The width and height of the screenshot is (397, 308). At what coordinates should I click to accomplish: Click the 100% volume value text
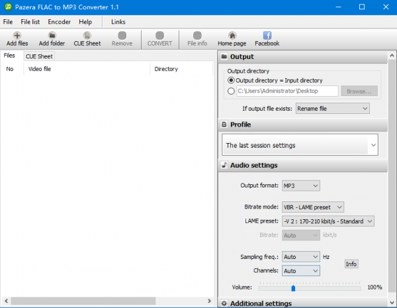pos(375,287)
